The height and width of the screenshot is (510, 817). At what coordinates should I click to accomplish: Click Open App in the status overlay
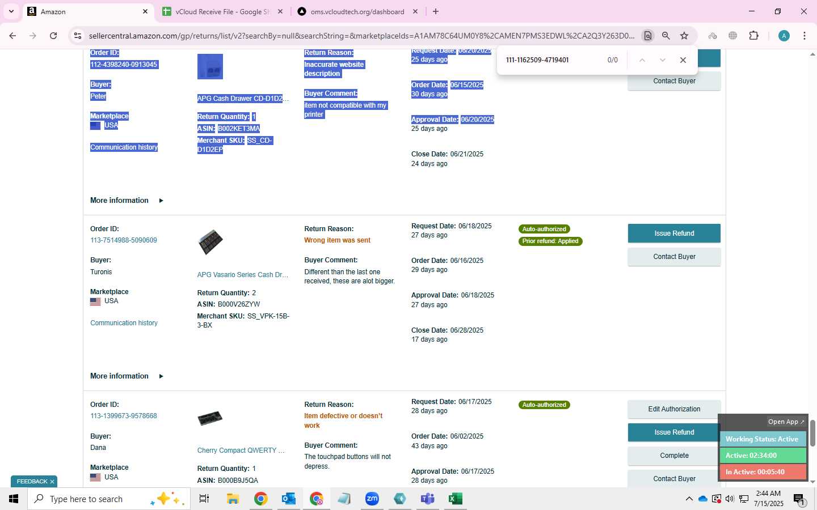pyautogui.click(x=786, y=422)
